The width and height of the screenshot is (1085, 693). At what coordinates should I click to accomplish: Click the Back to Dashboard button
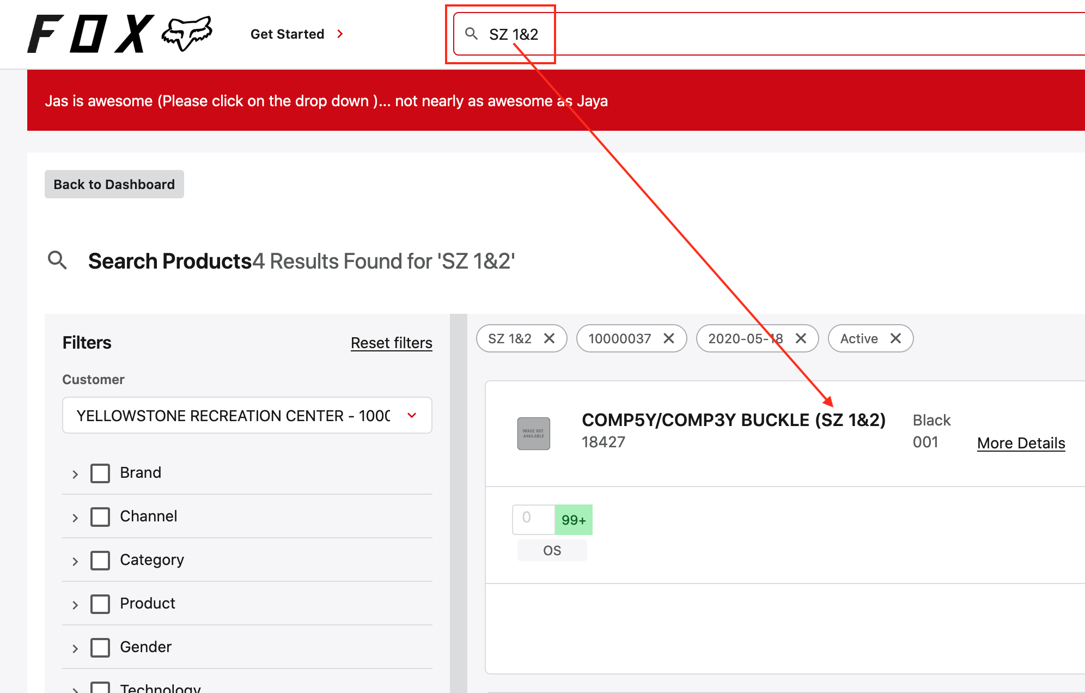point(114,184)
